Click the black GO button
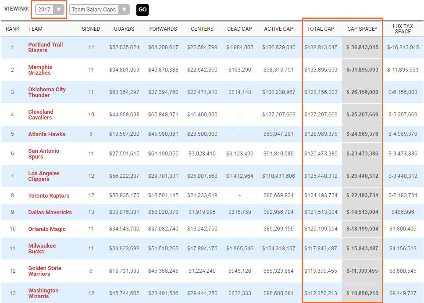Screen dimensions: 424x303 click(x=142, y=10)
